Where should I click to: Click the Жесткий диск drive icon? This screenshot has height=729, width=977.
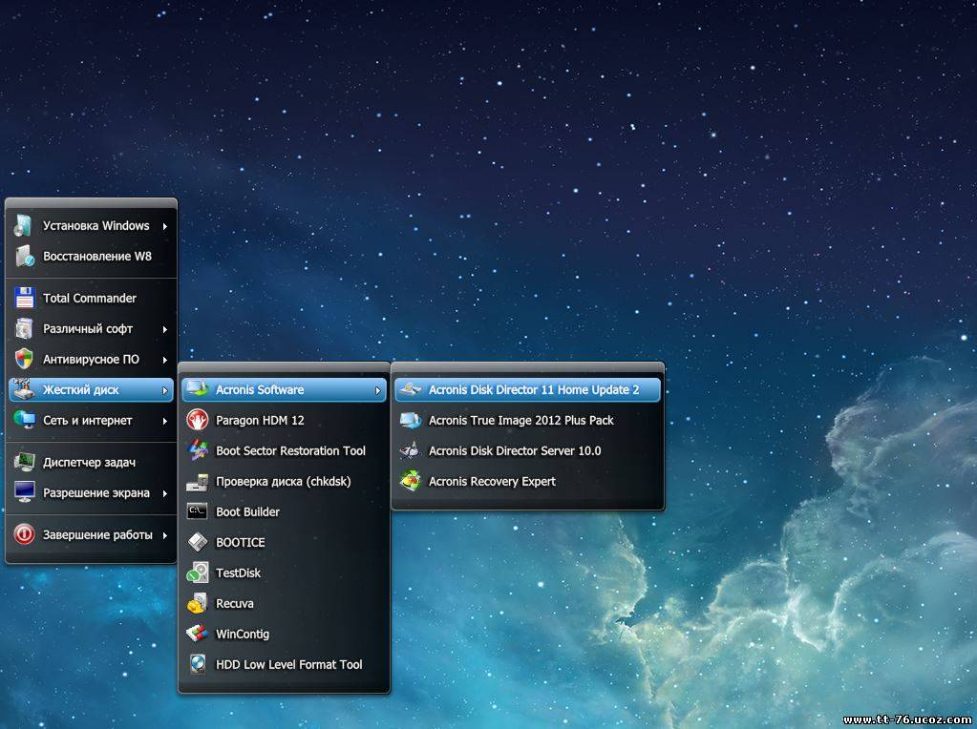click(x=24, y=389)
